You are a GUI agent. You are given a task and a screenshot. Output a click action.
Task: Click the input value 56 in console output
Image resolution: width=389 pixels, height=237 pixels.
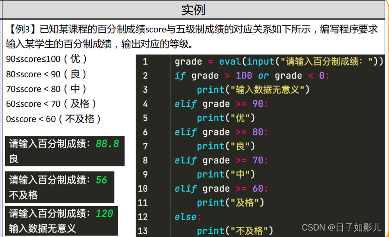pyautogui.click(x=101, y=180)
